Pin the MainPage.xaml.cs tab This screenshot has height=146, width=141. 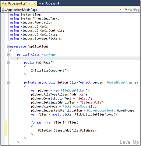(30, 4)
